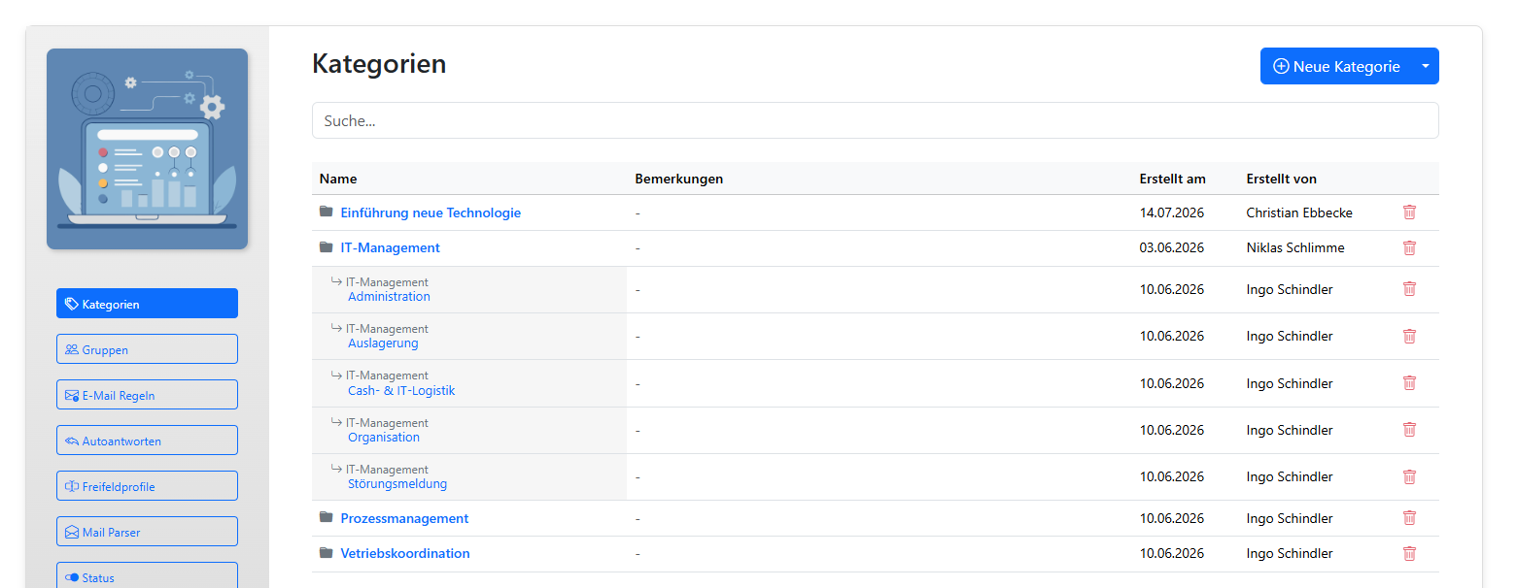The width and height of the screenshot is (1517, 588).
Task: Go to Autoantworten in the sidebar
Action: [147, 441]
